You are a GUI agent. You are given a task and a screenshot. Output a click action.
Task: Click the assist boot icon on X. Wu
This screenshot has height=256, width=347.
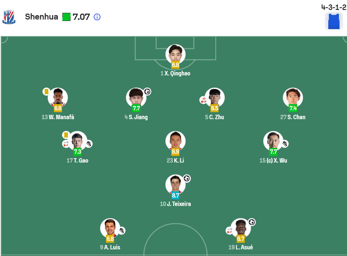pos(285,144)
